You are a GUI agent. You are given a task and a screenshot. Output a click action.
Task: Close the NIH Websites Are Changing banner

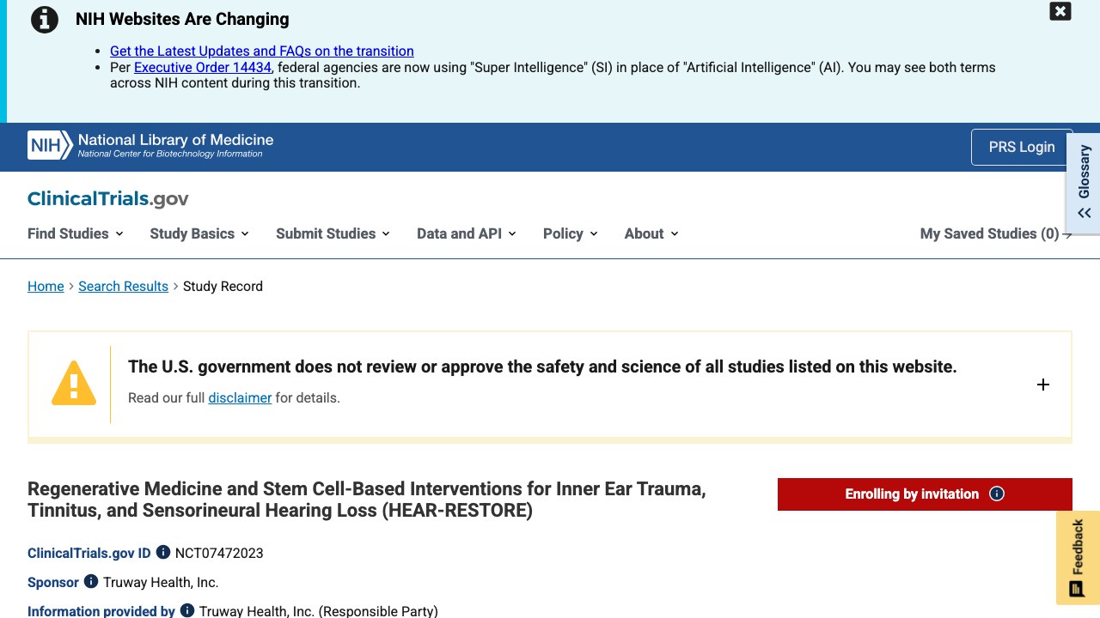click(1060, 11)
